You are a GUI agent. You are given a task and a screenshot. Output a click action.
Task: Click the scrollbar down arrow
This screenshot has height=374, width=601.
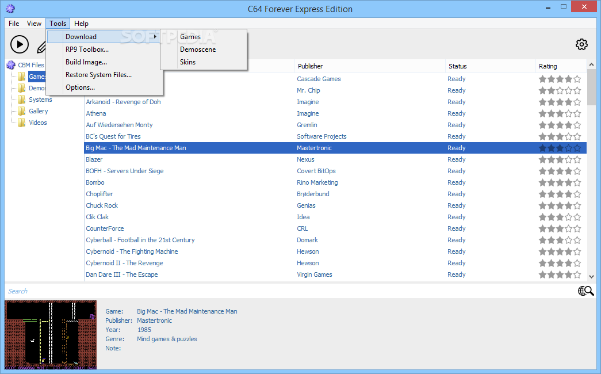coord(591,277)
